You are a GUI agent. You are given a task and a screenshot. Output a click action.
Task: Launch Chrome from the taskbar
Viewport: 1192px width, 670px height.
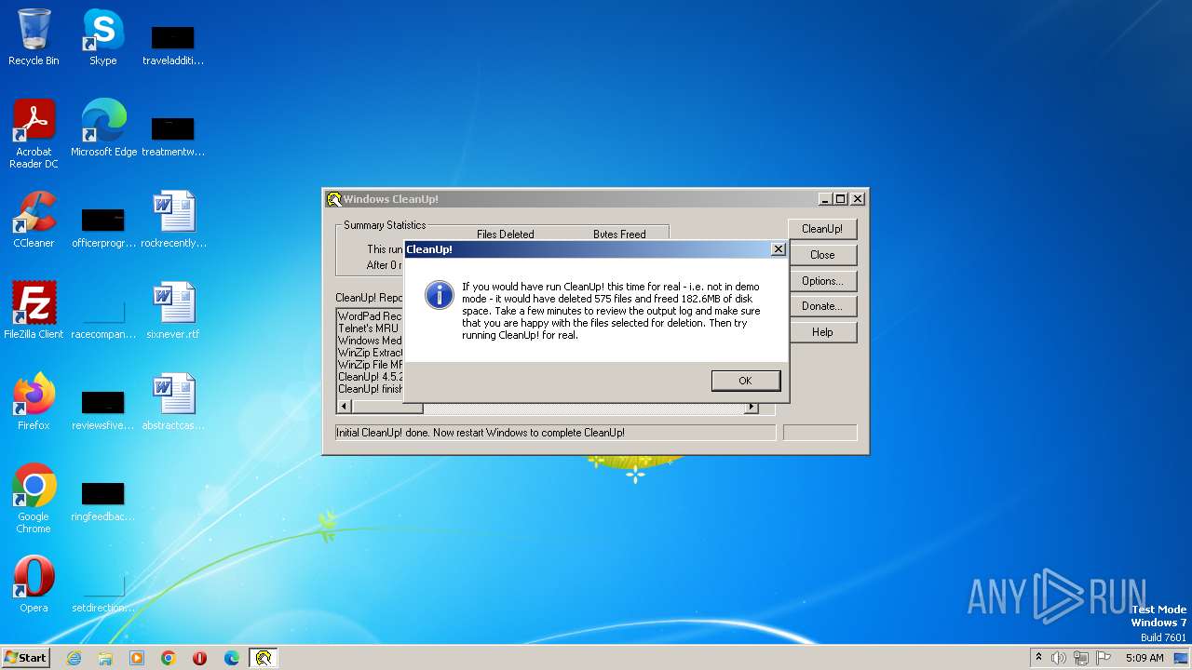[x=169, y=658]
